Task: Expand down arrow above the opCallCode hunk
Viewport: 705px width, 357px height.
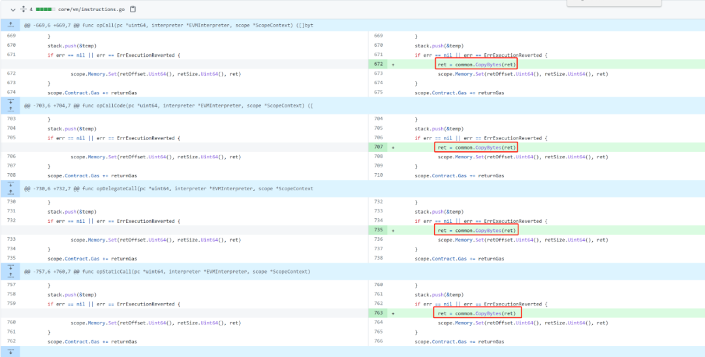Action: pyautogui.click(x=11, y=101)
